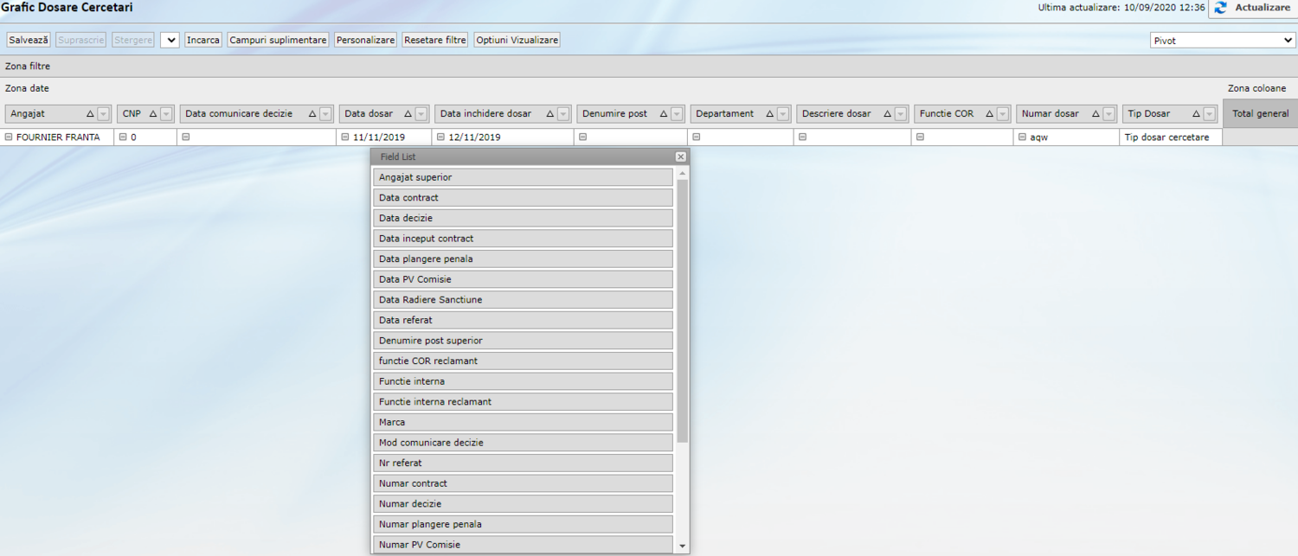The height and width of the screenshot is (556, 1298).
Task: Click sort triangle on Tip Dosar header
Action: (x=1197, y=114)
